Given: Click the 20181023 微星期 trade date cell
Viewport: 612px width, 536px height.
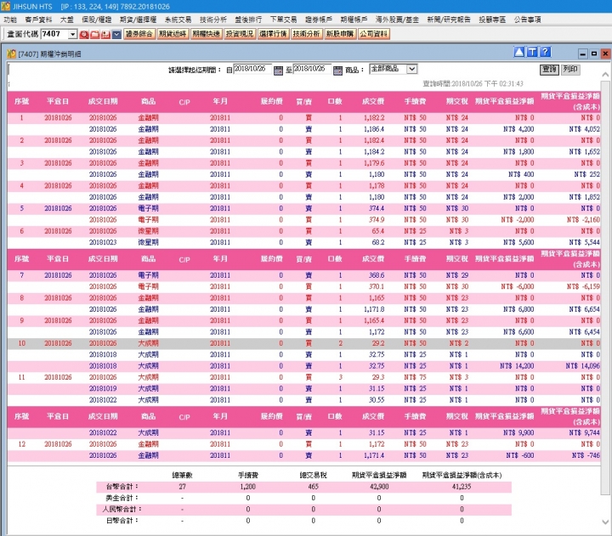Looking at the screenshot, I should click(103, 242).
